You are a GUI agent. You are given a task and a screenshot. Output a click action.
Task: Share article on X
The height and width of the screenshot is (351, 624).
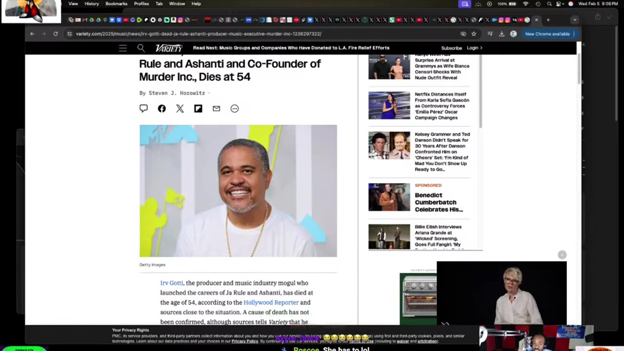pos(180,109)
